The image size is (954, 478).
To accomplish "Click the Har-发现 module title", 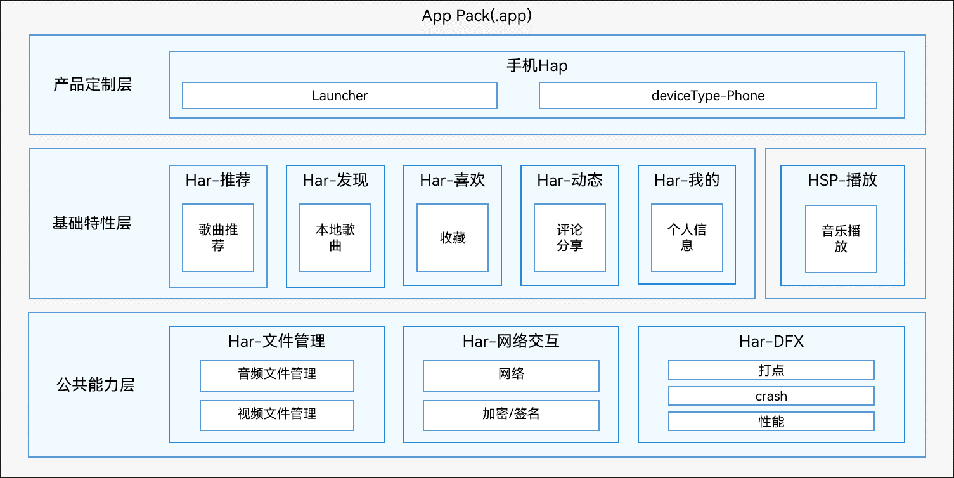I will (x=335, y=180).
